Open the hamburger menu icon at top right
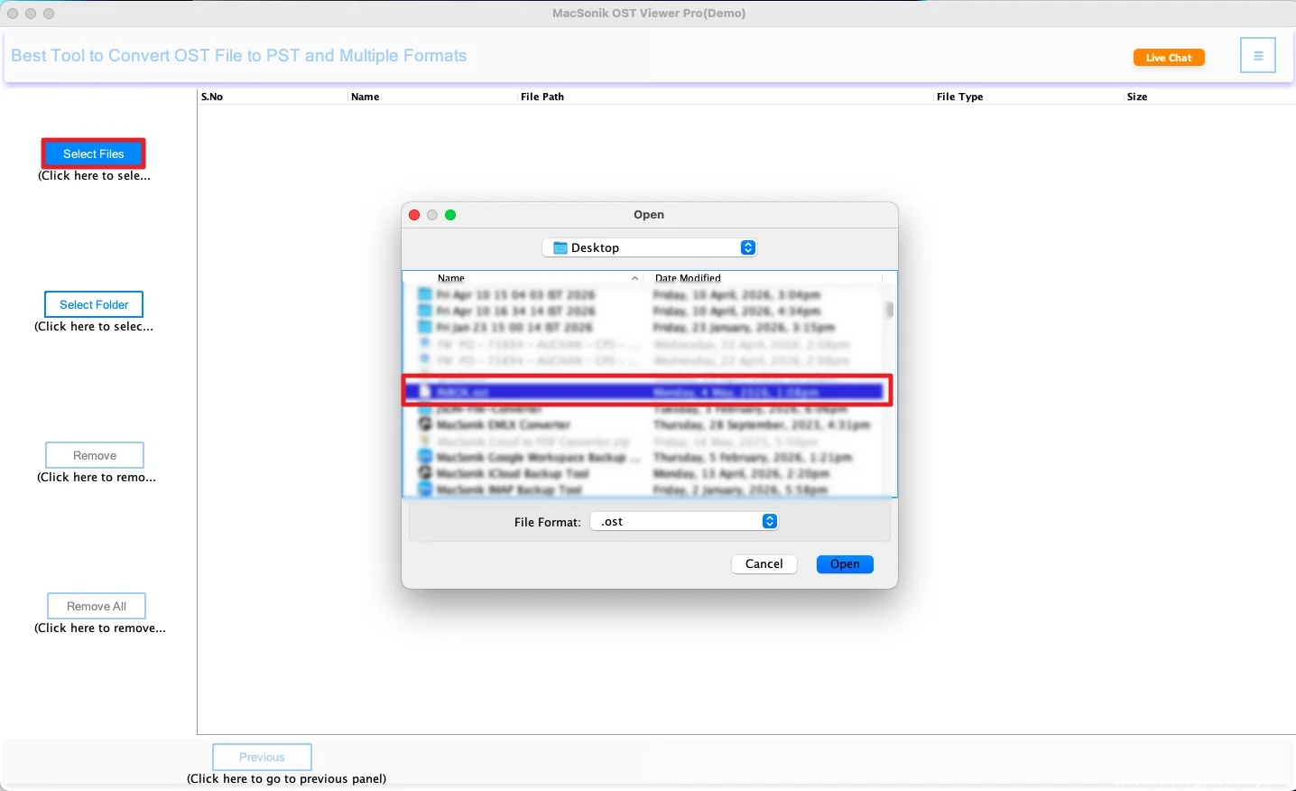 (x=1258, y=56)
